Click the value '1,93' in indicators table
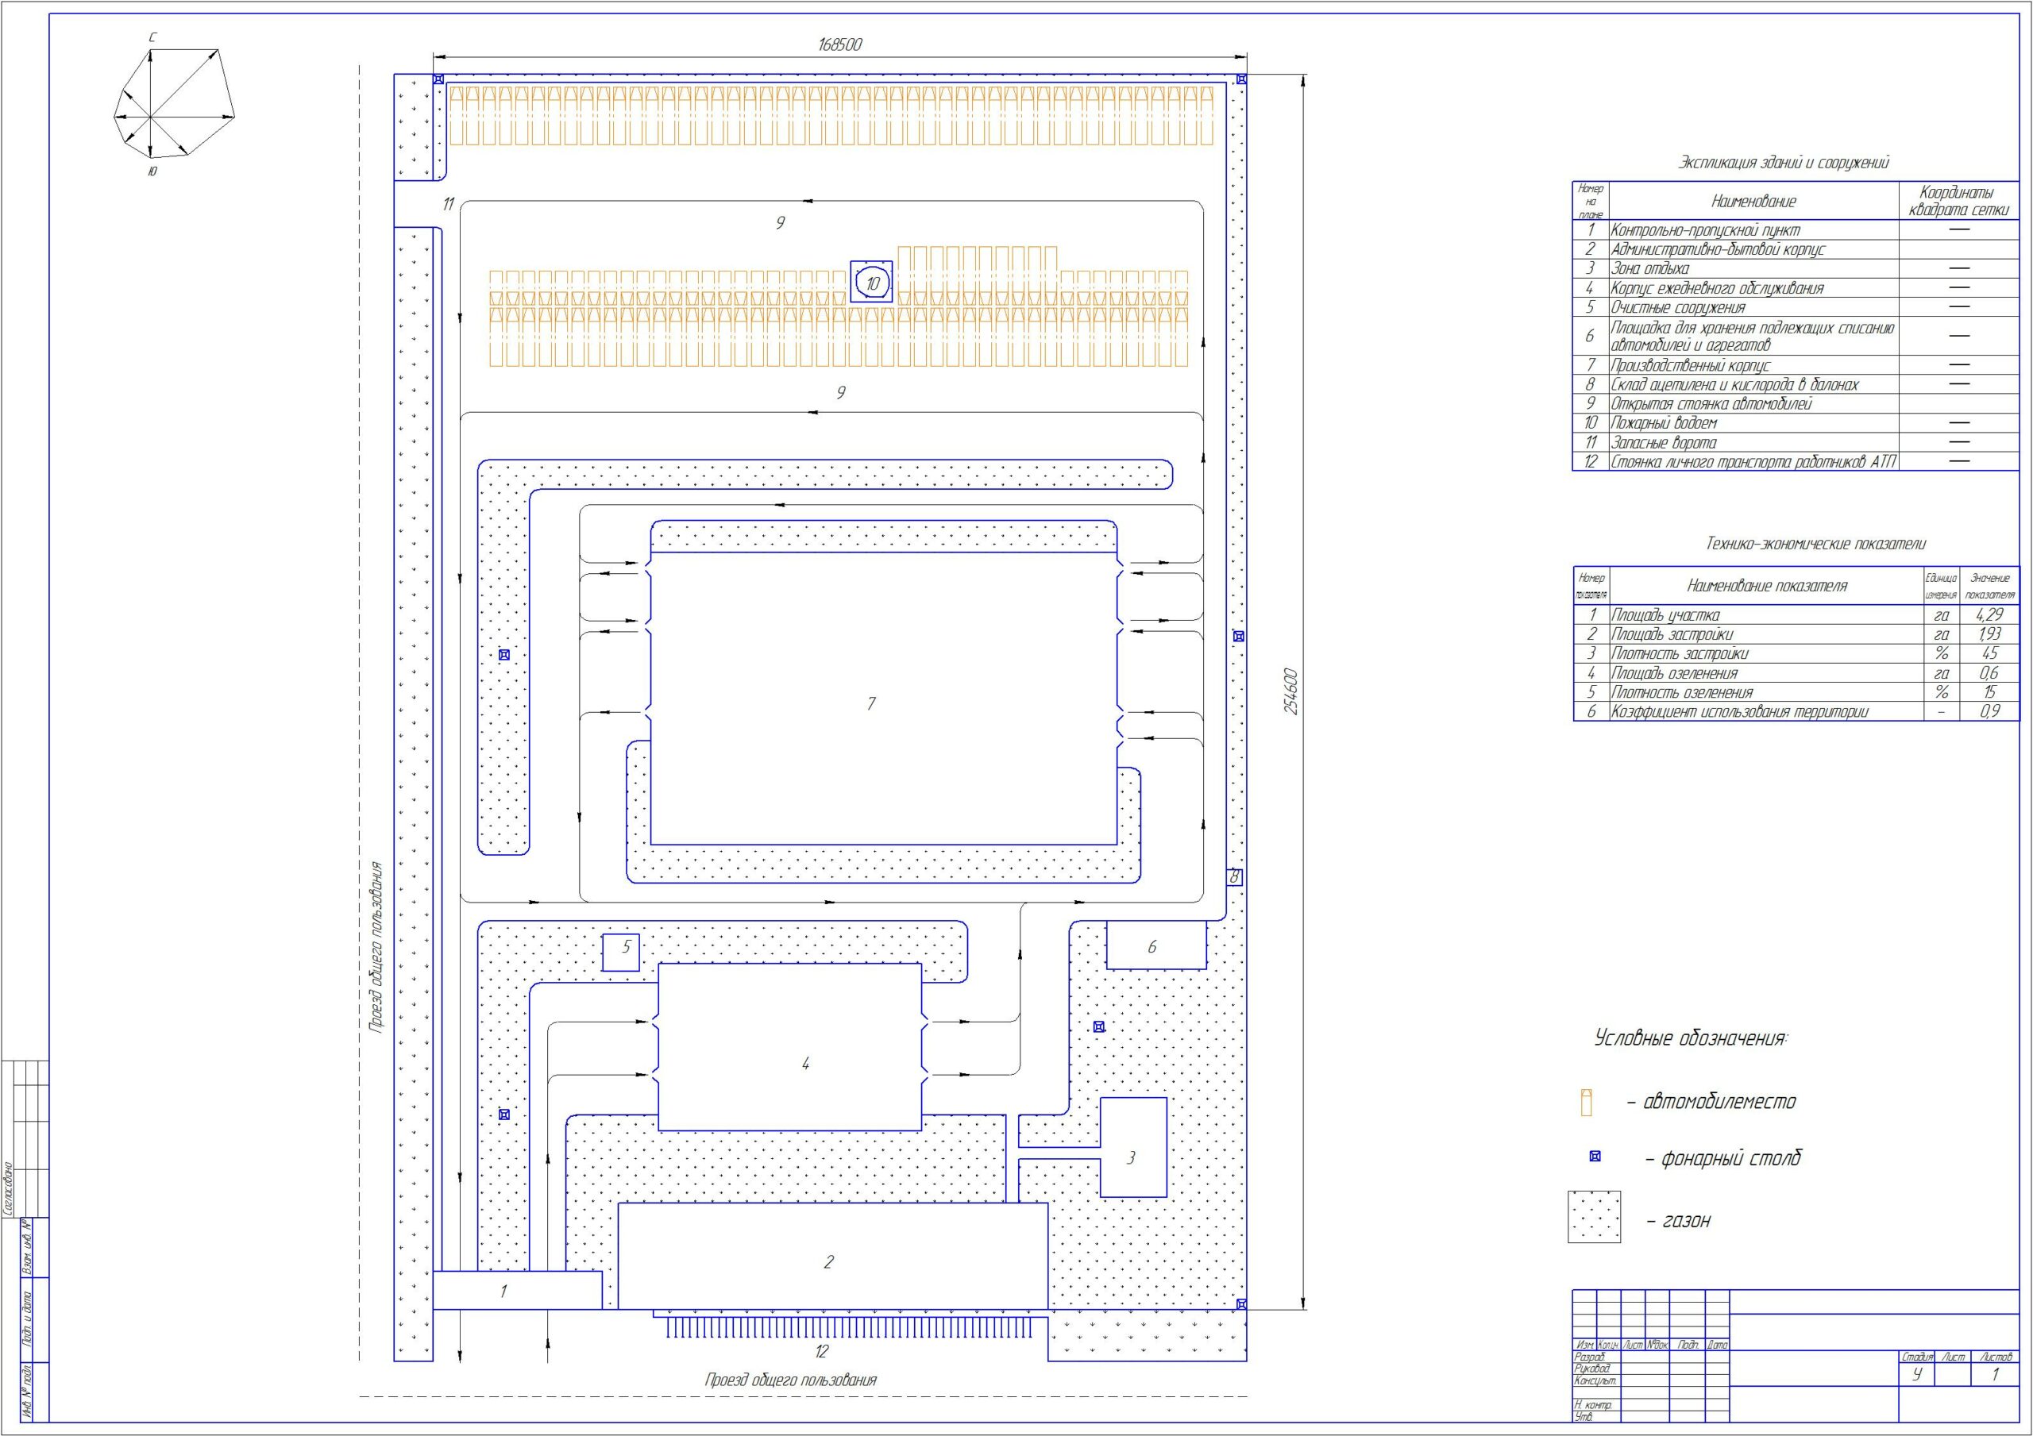 pyautogui.click(x=1989, y=634)
